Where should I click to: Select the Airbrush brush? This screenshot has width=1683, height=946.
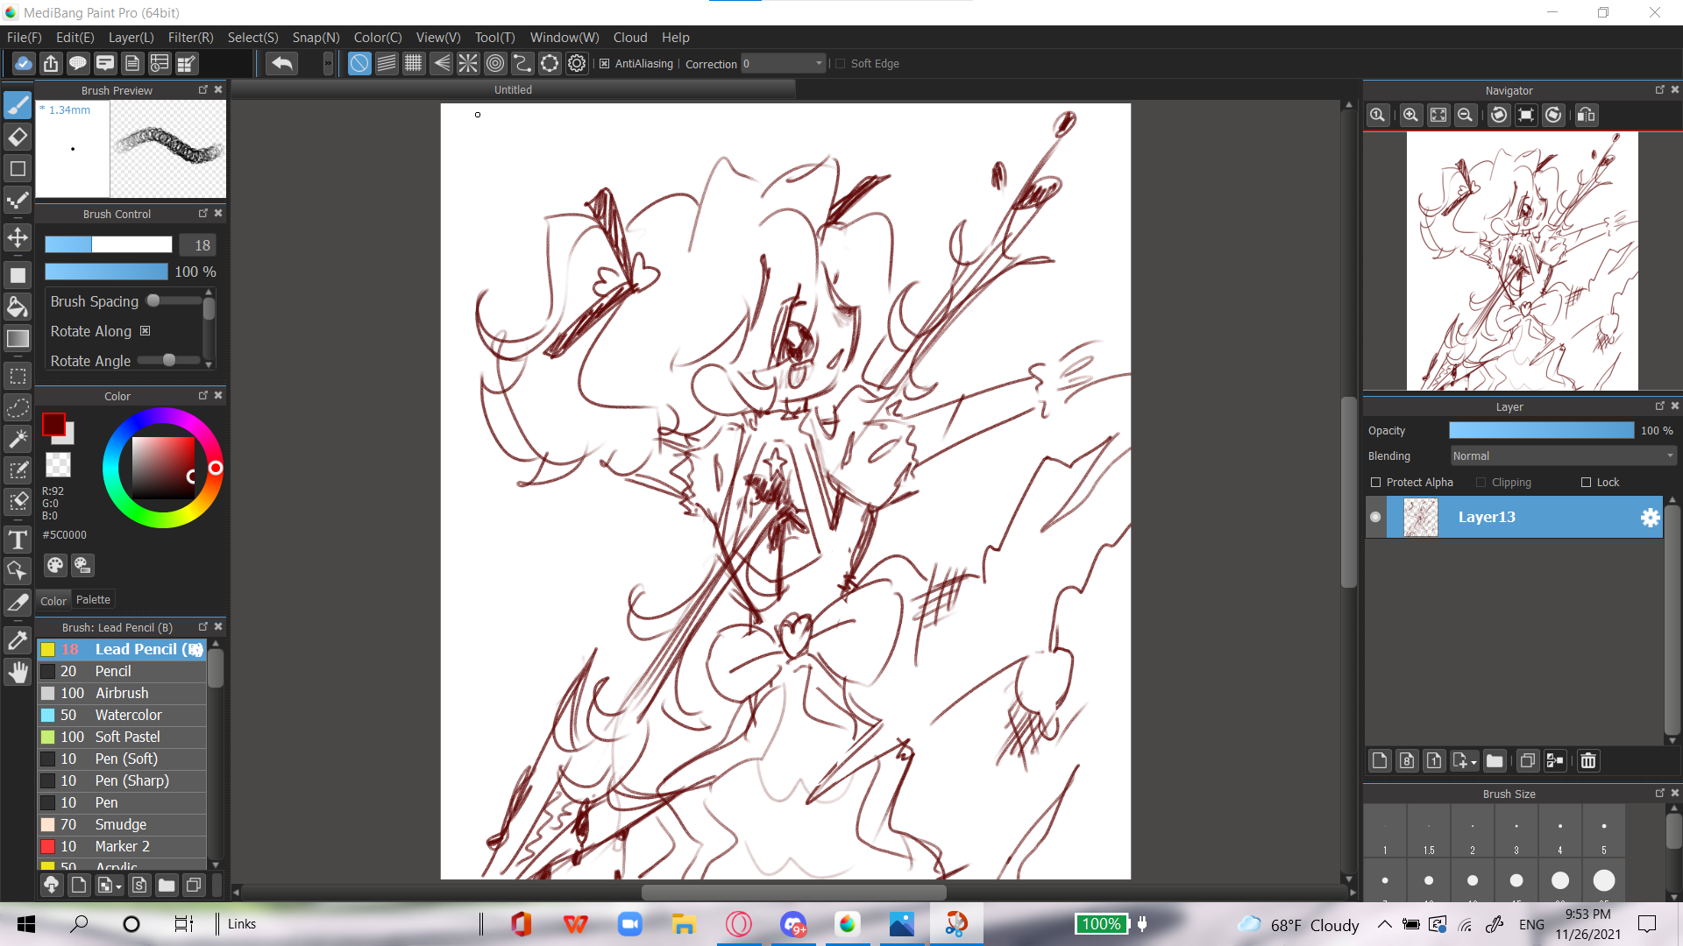(x=122, y=693)
